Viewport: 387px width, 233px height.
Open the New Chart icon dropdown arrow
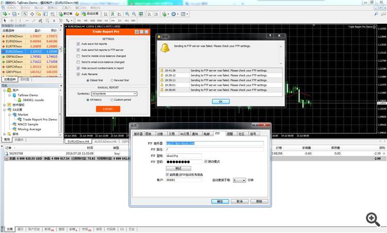point(9,14)
